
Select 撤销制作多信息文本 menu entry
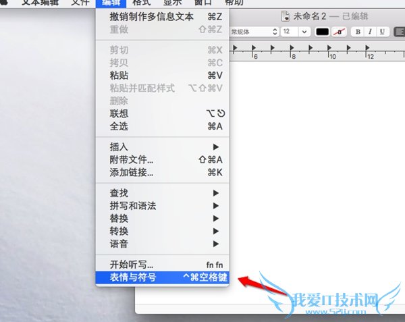point(163,17)
